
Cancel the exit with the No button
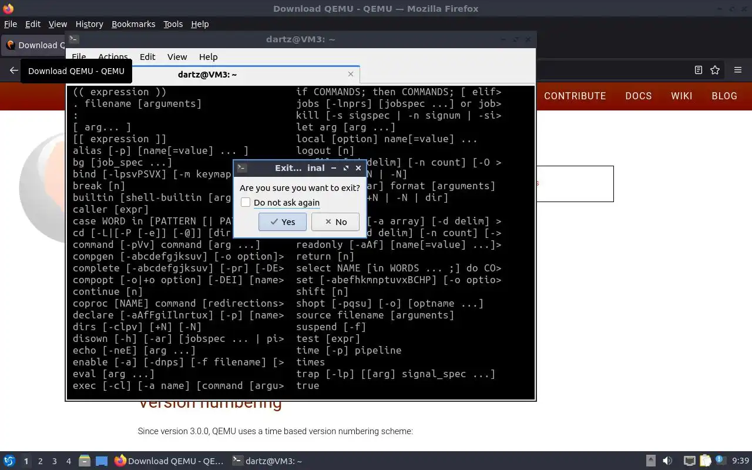(x=335, y=221)
